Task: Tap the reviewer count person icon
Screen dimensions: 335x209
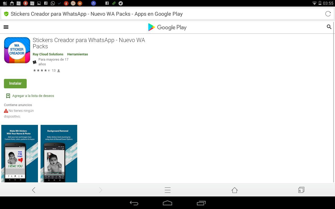Action: coord(59,71)
